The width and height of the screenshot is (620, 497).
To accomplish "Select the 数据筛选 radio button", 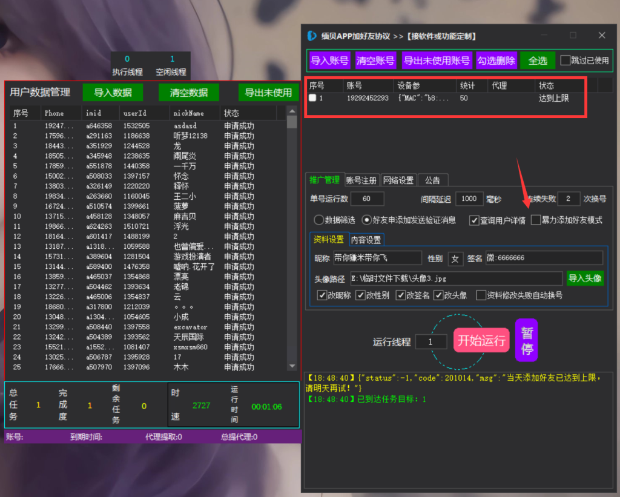I will (x=318, y=220).
